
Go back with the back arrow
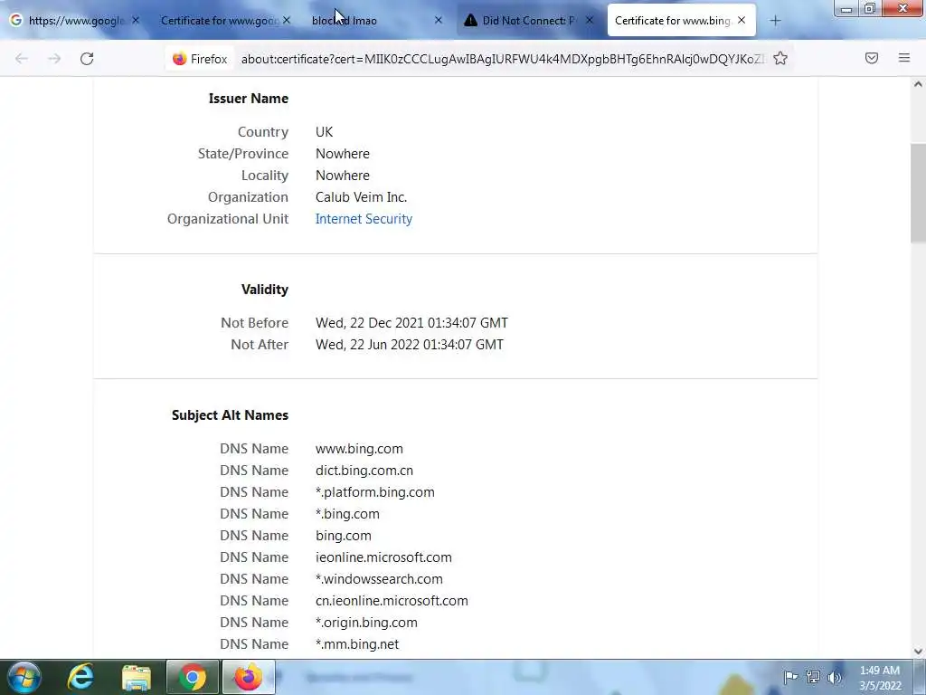coord(22,59)
